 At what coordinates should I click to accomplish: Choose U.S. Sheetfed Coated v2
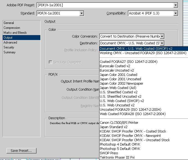144,92
